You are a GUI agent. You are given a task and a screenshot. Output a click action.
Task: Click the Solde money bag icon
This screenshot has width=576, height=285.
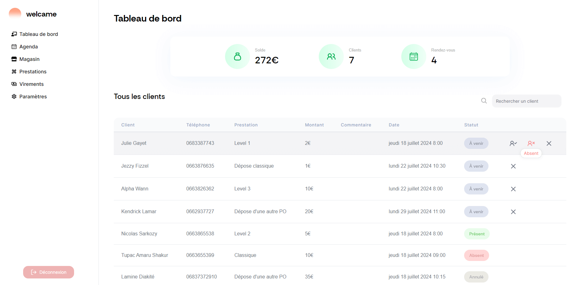point(237,57)
